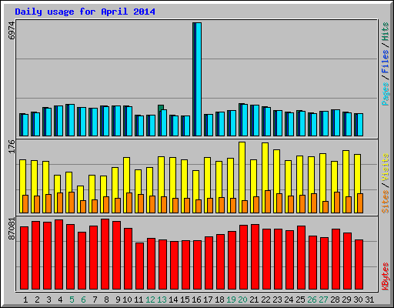This screenshot has width=394, height=308.
Task: Select the red KBytes bar for day 21
Action: point(255,256)
